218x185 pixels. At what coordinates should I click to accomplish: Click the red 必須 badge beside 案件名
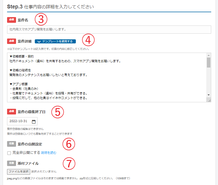[x=12, y=20]
